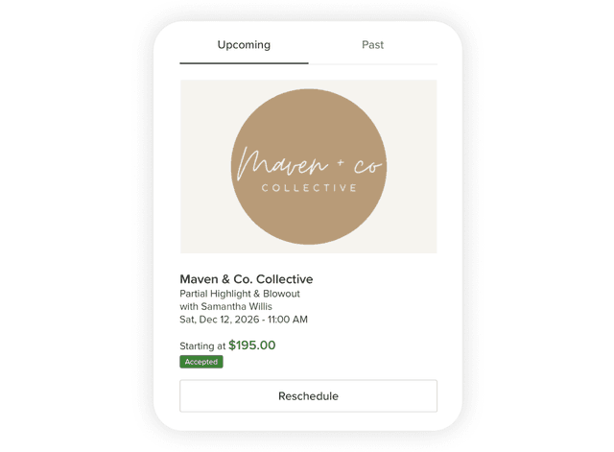Click the off-white banner background beside the logo
The width and height of the screenshot is (614, 452).
click(203, 166)
